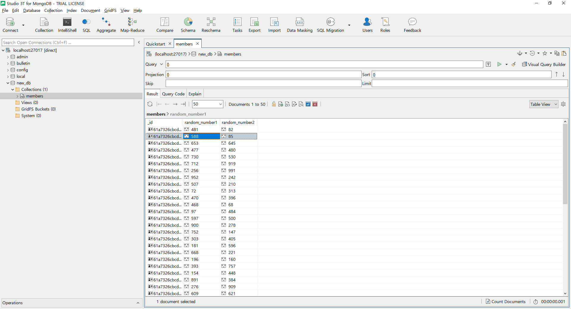Jump to last page of documents
Image resolution: width=571 pixels, height=309 pixels.
pos(183,104)
